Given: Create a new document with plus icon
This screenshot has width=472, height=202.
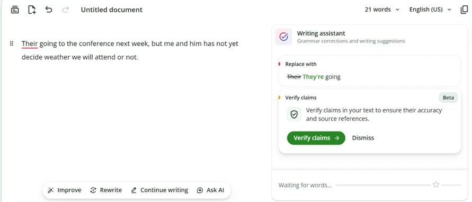Looking at the screenshot, I should pos(32,10).
